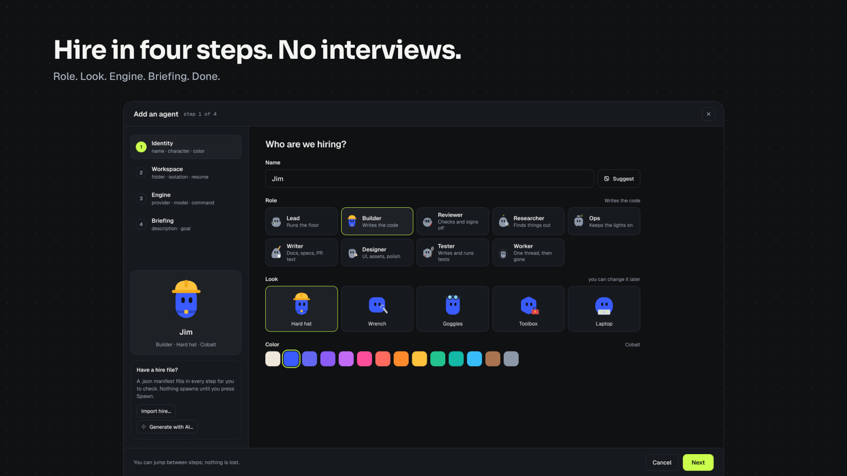Select the Builder role card
The width and height of the screenshot is (847, 476).
tap(377, 221)
